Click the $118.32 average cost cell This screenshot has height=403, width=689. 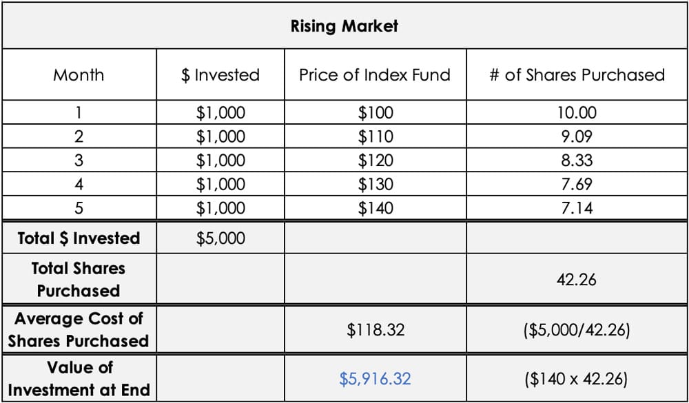(376, 330)
